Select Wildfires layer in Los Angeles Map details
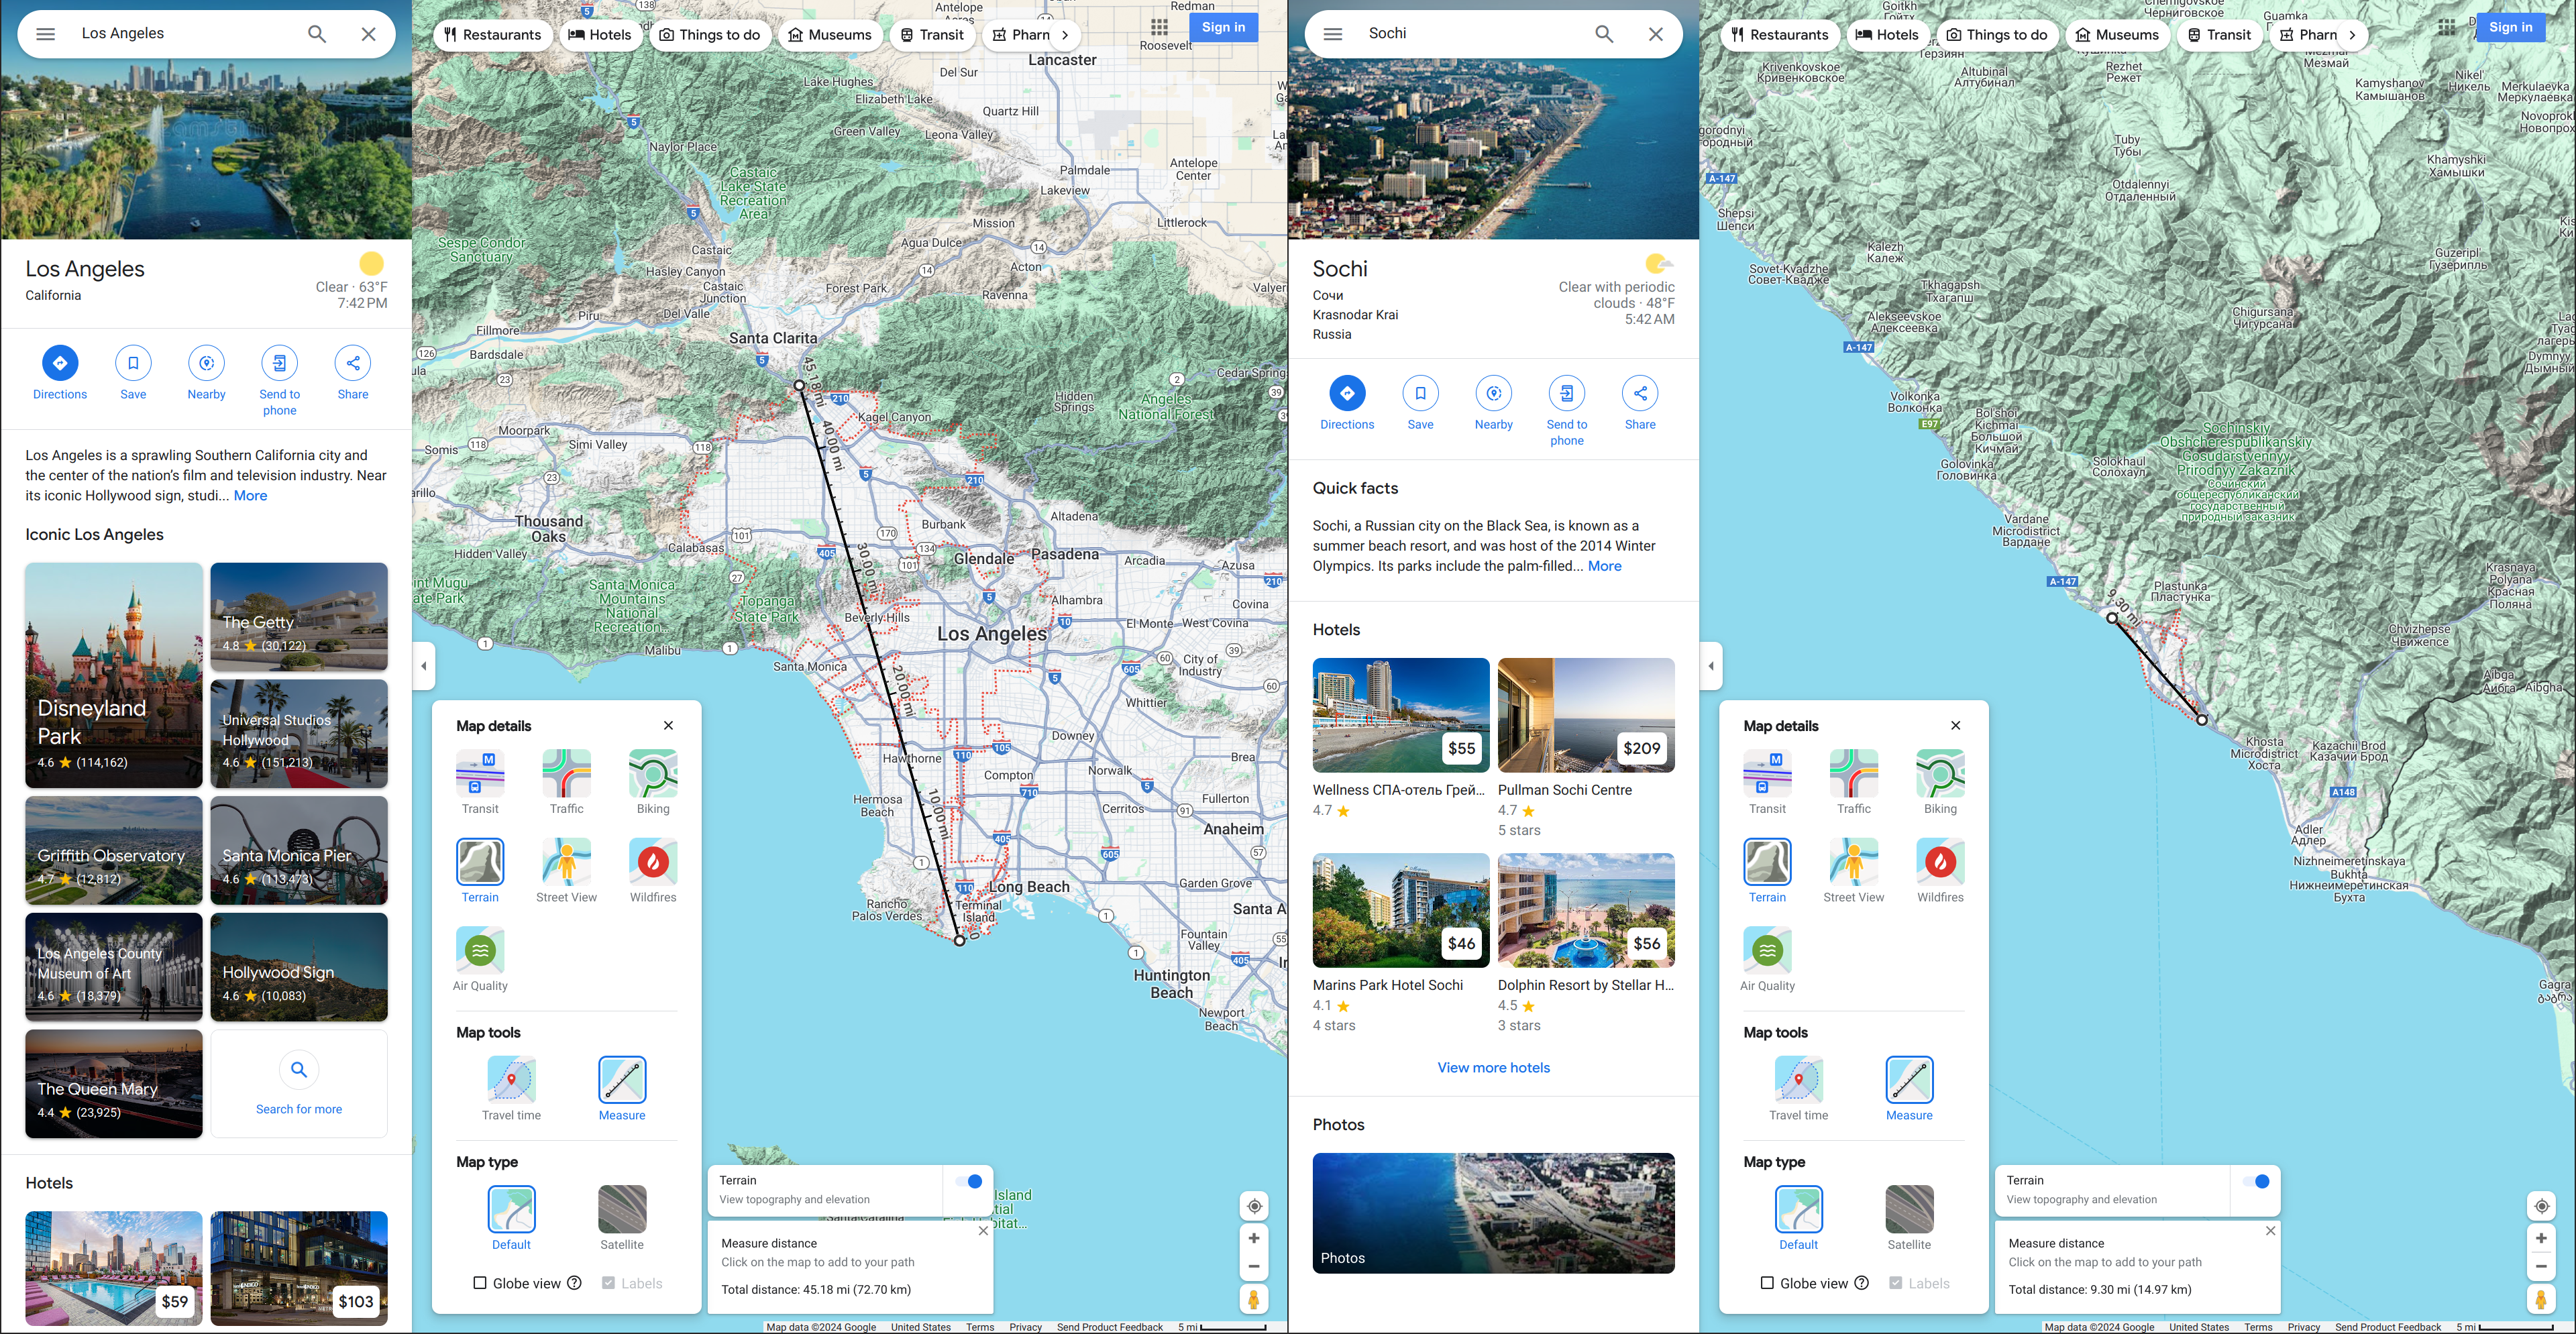This screenshot has width=2576, height=1334. [653, 870]
